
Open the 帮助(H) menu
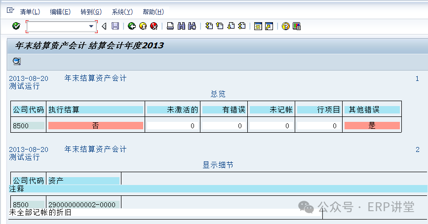click(x=153, y=12)
